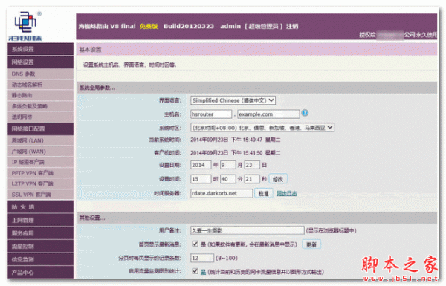The image size is (446, 286).
Task: Click the 注销 logout link in header
Action: pos(292,26)
